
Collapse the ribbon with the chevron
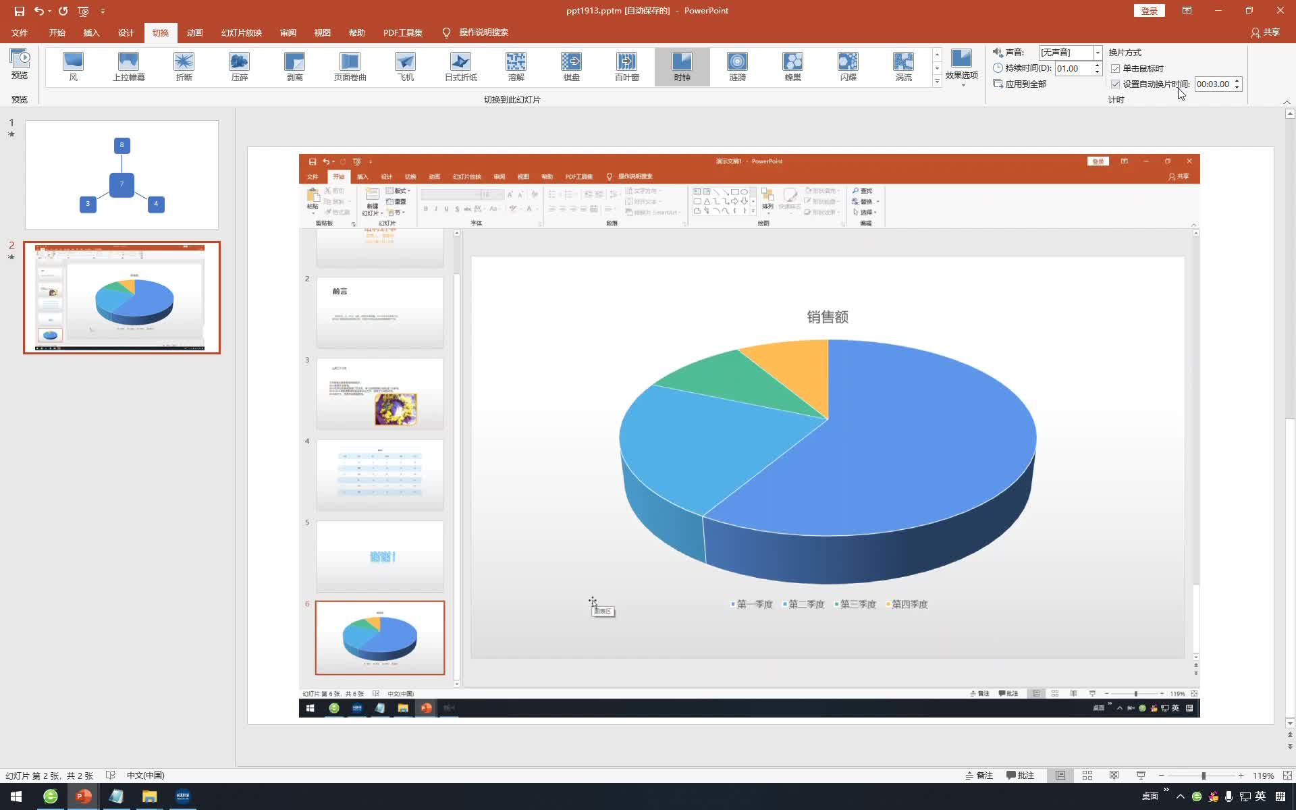tap(1287, 102)
